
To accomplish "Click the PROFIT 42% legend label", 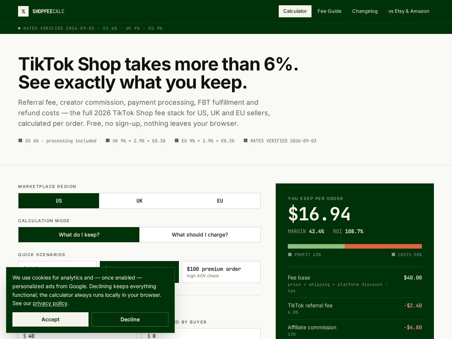I will click(x=304, y=255).
